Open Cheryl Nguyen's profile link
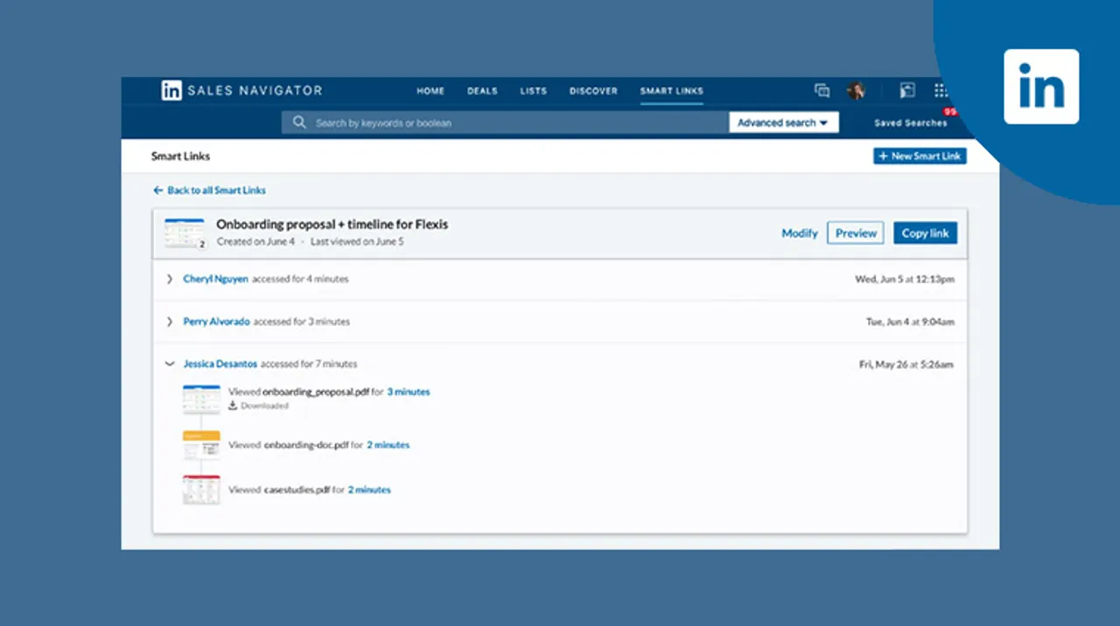 click(x=215, y=279)
